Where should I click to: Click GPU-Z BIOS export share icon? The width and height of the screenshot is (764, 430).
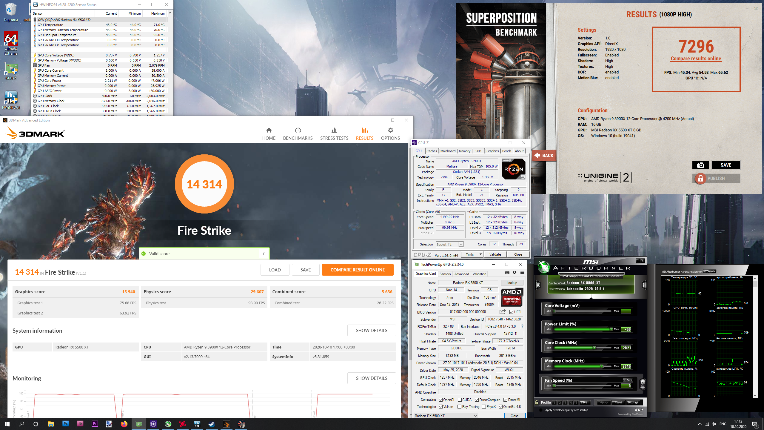(x=503, y=312)
